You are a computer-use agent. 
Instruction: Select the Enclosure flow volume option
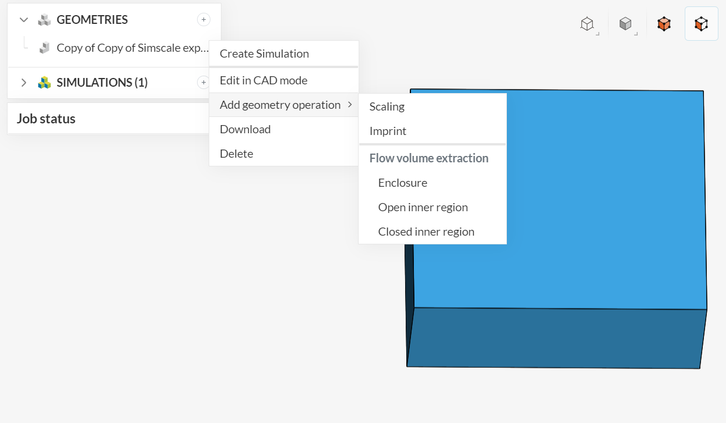tap(403, 183)
